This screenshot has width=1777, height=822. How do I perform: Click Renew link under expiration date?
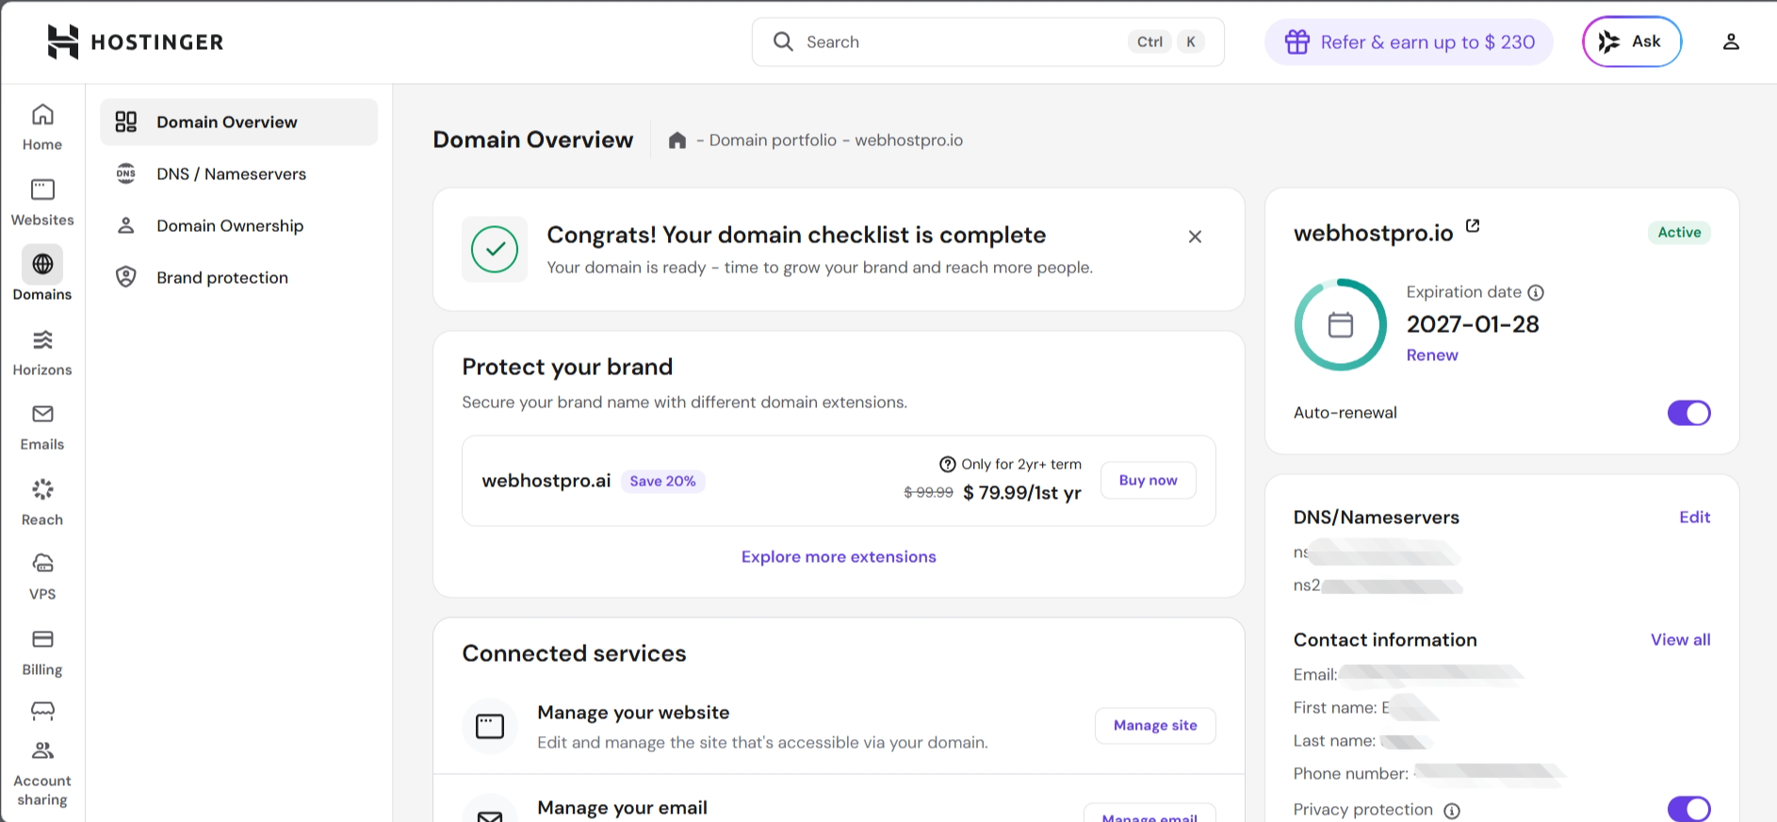1432,355
